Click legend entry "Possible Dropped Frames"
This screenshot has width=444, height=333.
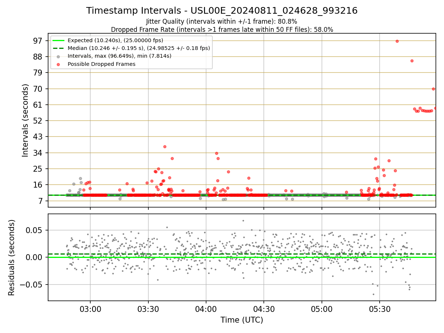(x=101, y=64)
